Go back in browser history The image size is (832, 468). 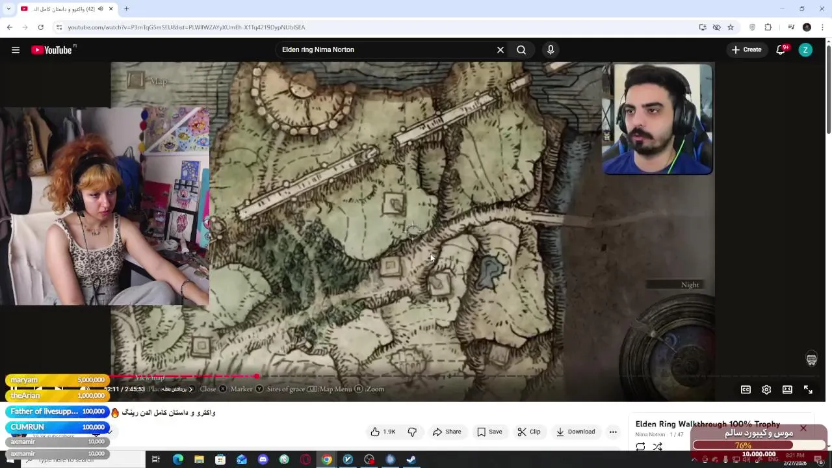[9, 27]
